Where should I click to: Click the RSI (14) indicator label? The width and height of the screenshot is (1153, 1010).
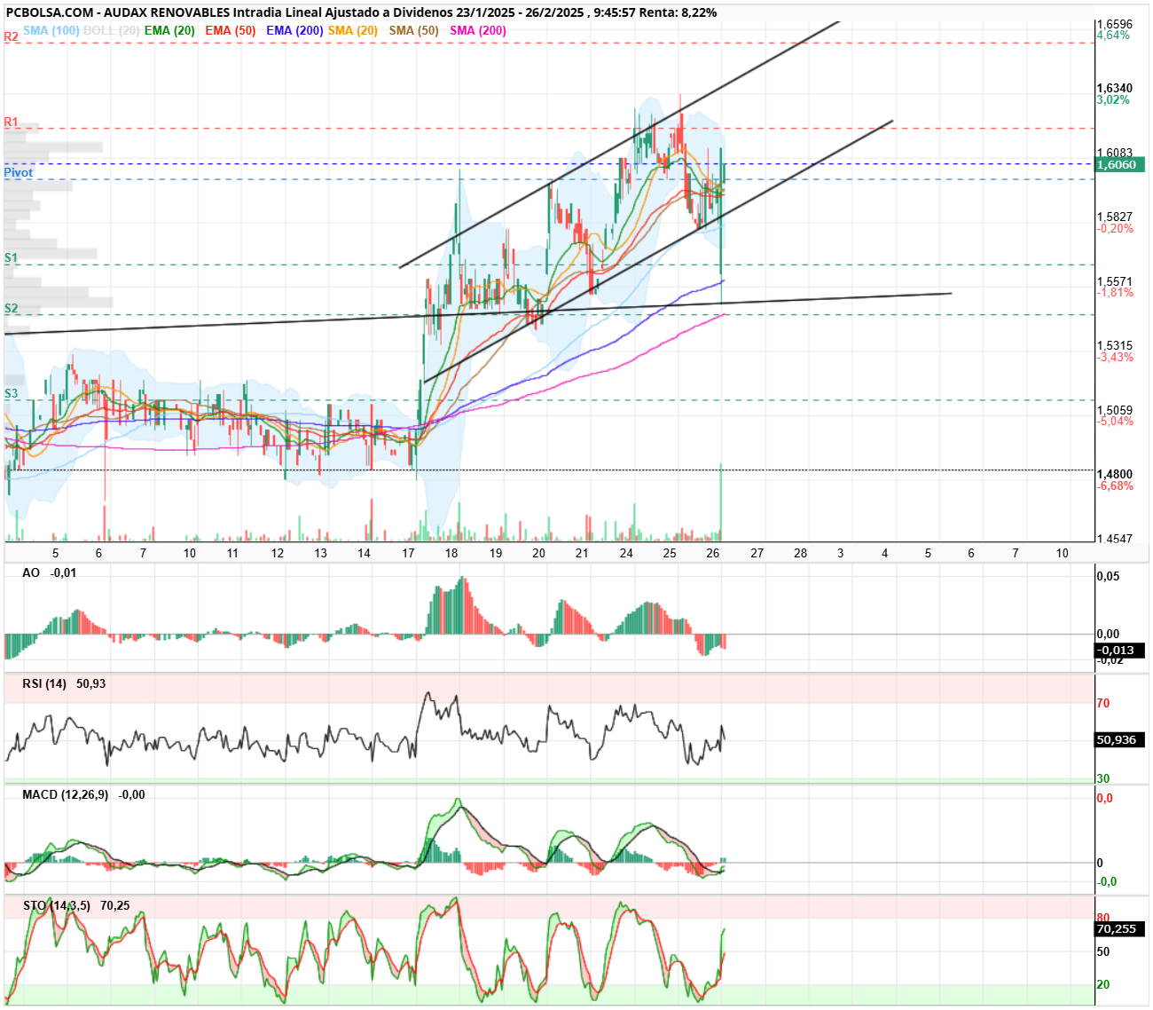[44, 684]
